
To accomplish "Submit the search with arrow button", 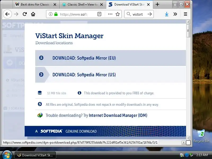I will pyautogui.click(x=150, y=14).
